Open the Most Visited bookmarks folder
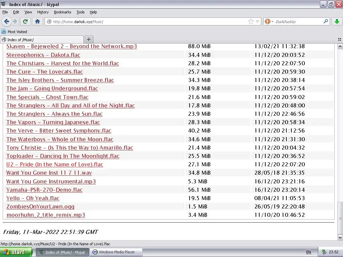Image resolution: width=343 pixels, height=257 pixels. coord(14,32)
